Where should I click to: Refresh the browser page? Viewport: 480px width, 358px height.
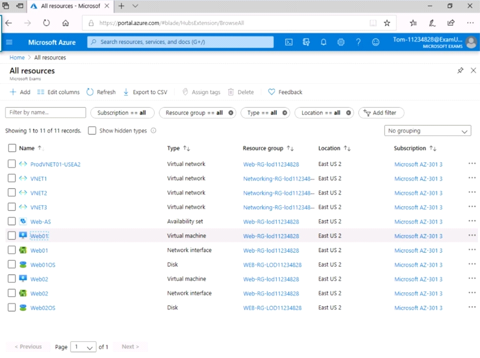46,23
